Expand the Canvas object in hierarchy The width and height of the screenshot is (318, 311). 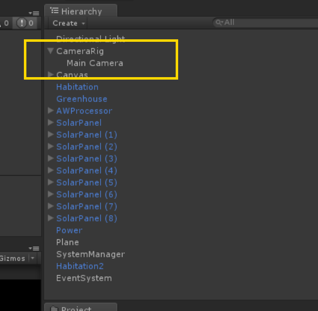click(x=51, y=75)
